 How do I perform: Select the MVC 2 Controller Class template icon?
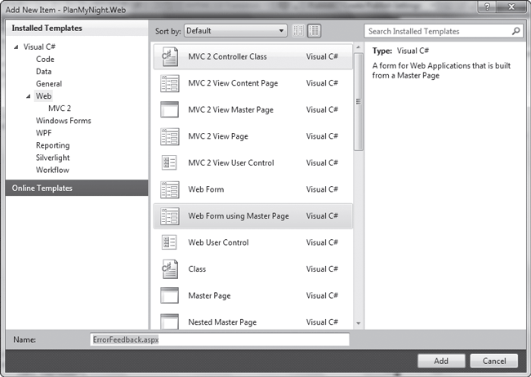point(169,56)
